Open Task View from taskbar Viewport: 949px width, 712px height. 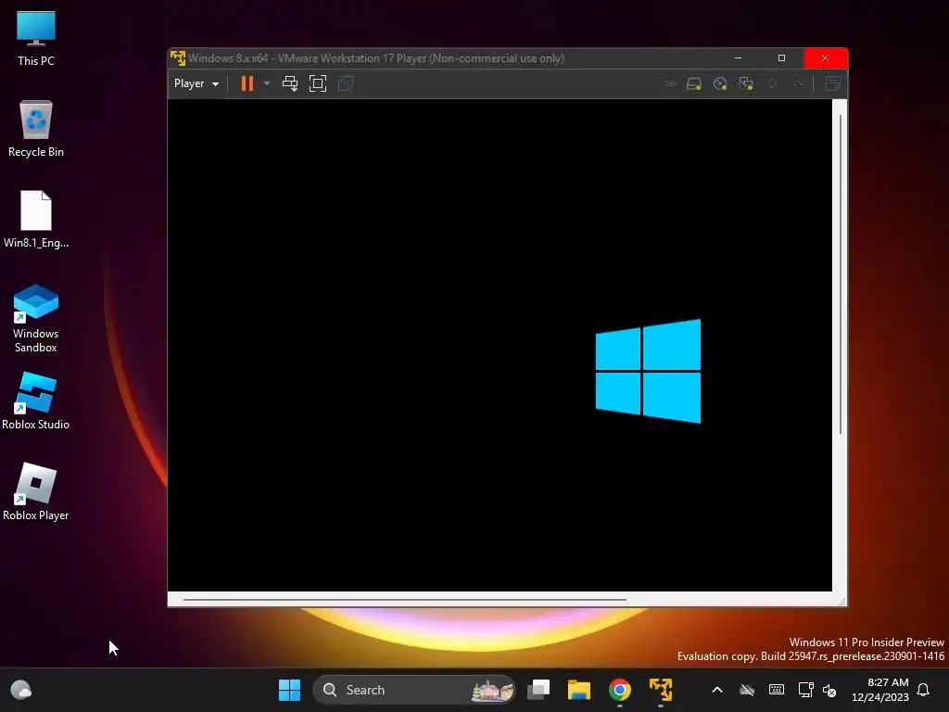pyautogui.click(x=538, y=690)
